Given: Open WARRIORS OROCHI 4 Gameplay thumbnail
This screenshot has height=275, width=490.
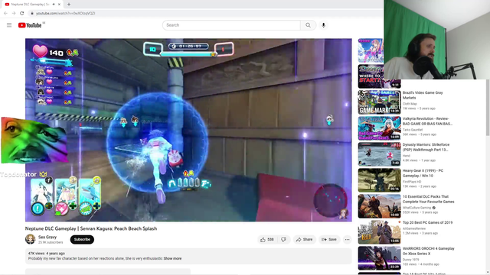Looking at the screenshot, I should [380, 258].
